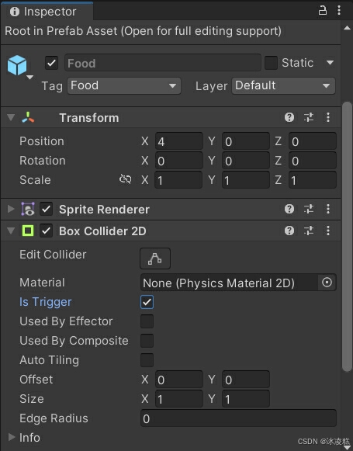The height and width of the screenshot is (451, 353).
Task: Toggle the Static checkbox
Action: point(271,63)
